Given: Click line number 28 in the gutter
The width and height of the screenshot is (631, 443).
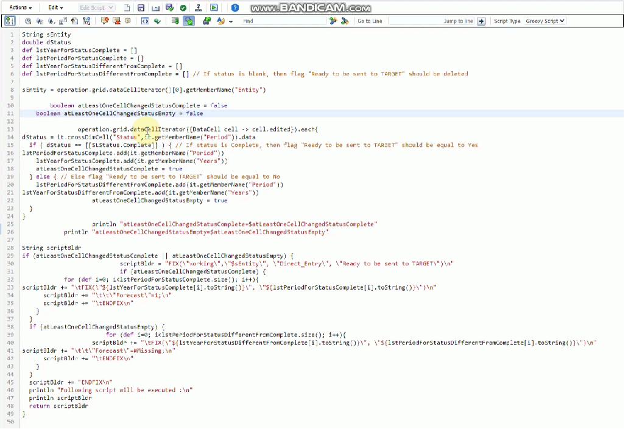Looking at the screenshot, I should click(x=10, y=248).
